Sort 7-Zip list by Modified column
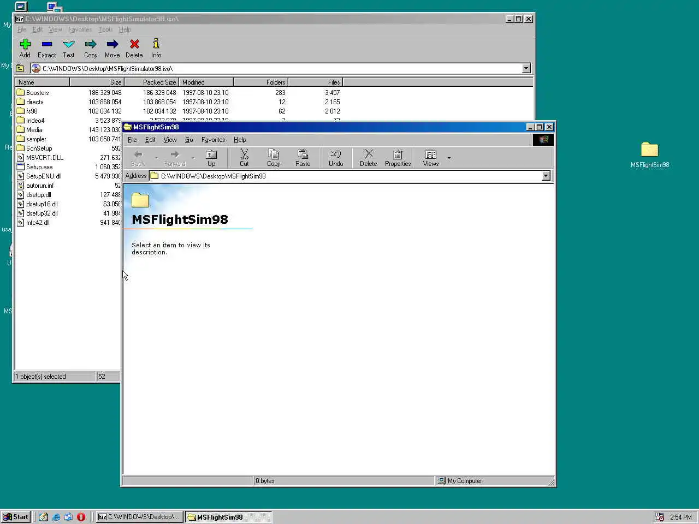This screenshot has height=524, width=699. click(x=206, y=82)
